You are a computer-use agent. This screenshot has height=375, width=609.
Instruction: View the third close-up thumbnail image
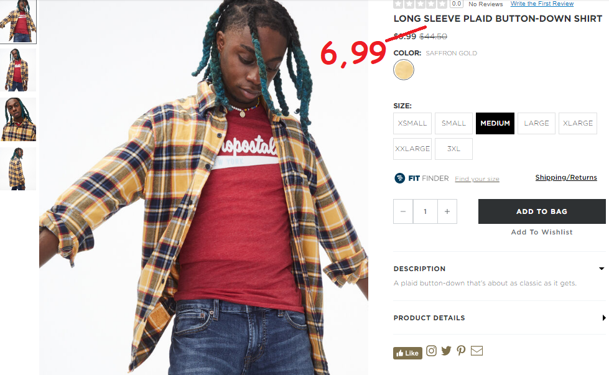tap(18, 119)
